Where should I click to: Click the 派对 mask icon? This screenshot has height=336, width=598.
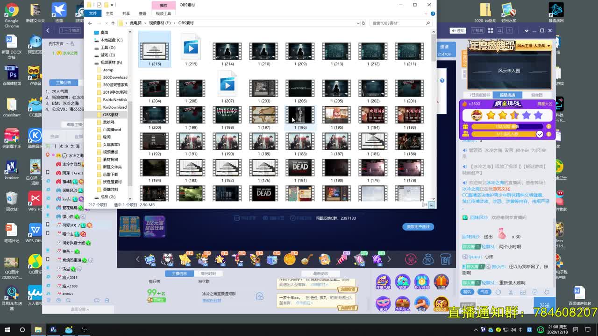383,304
